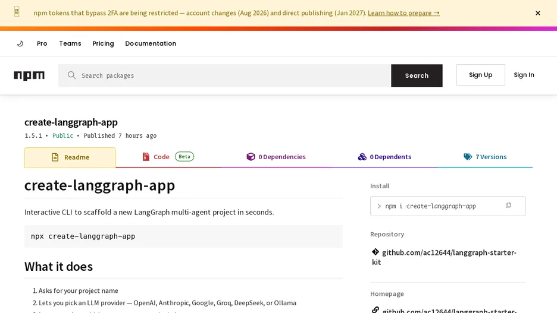This screenshot has height=313, width=557.
Task: Click the Readme document icon
Action: pyautogui.click(x=55, y=157)
